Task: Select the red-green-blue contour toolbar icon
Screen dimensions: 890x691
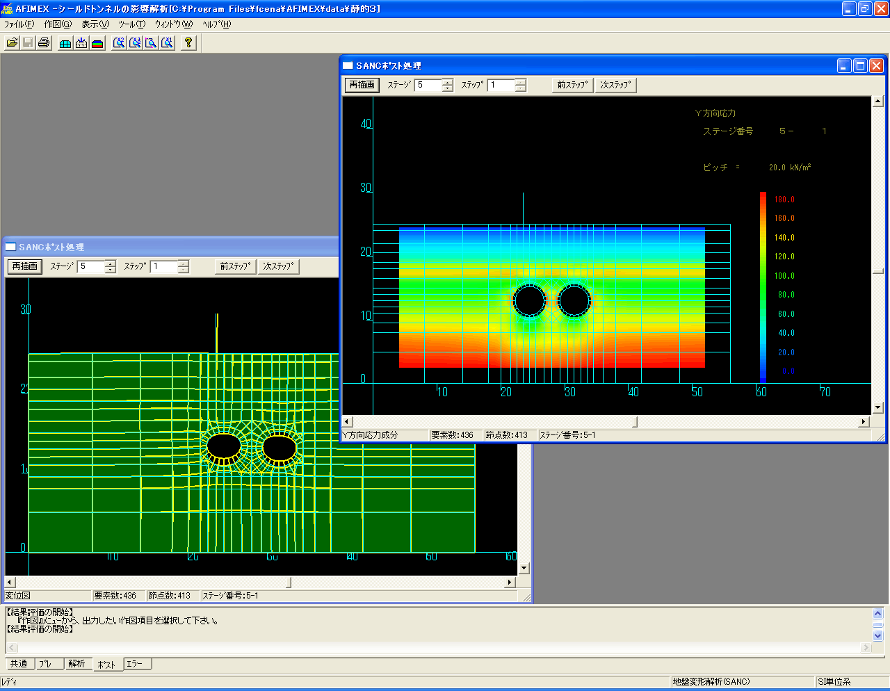Action: [97, 43]
